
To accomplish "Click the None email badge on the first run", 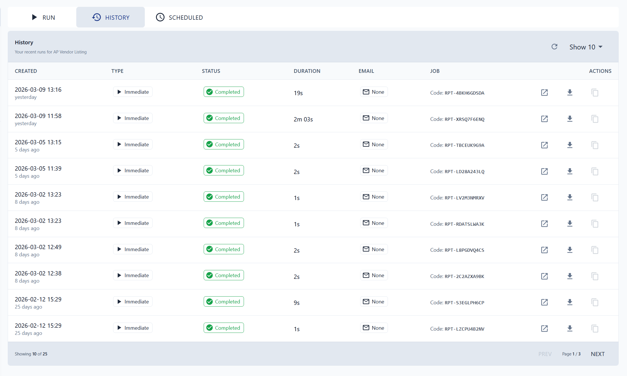I will click(x=374, y=92).
